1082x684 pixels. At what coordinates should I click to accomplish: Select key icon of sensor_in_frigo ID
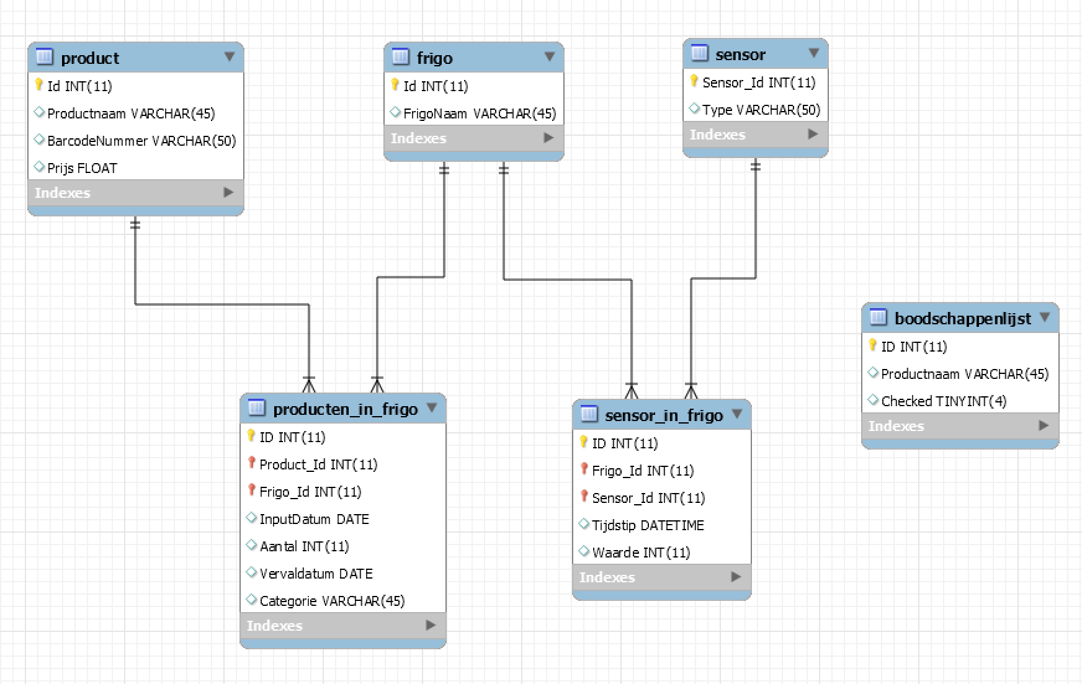coord(583,442)
